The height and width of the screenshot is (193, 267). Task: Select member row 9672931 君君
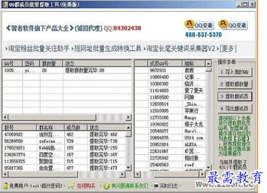coord(170,70)
